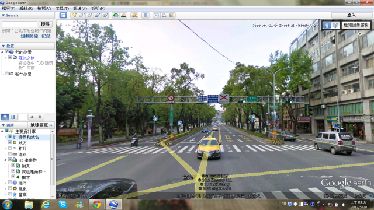Add an image overlay from the toolbar

point(98,15)
